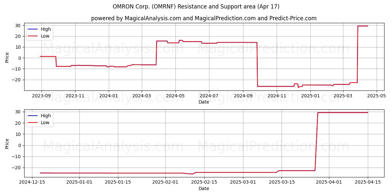
Task: Click the 2024-09 date tick label
Action: click(x=243, y=96)
